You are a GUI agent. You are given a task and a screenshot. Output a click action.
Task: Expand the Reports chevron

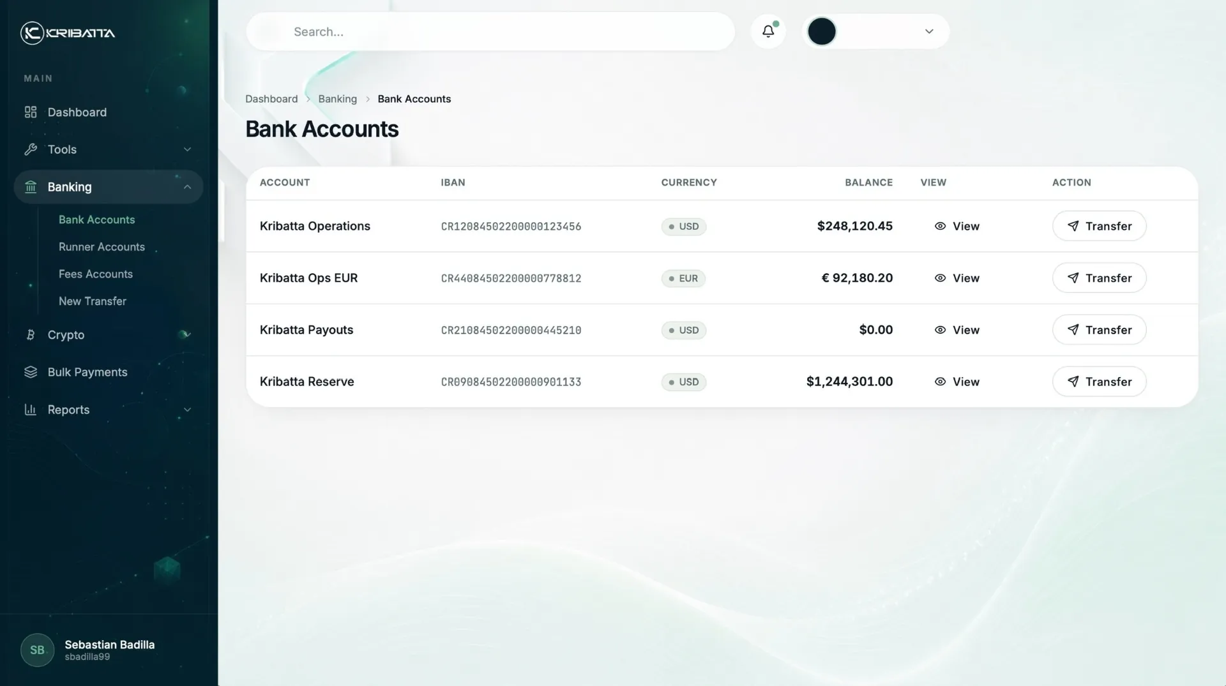[187, 410]
